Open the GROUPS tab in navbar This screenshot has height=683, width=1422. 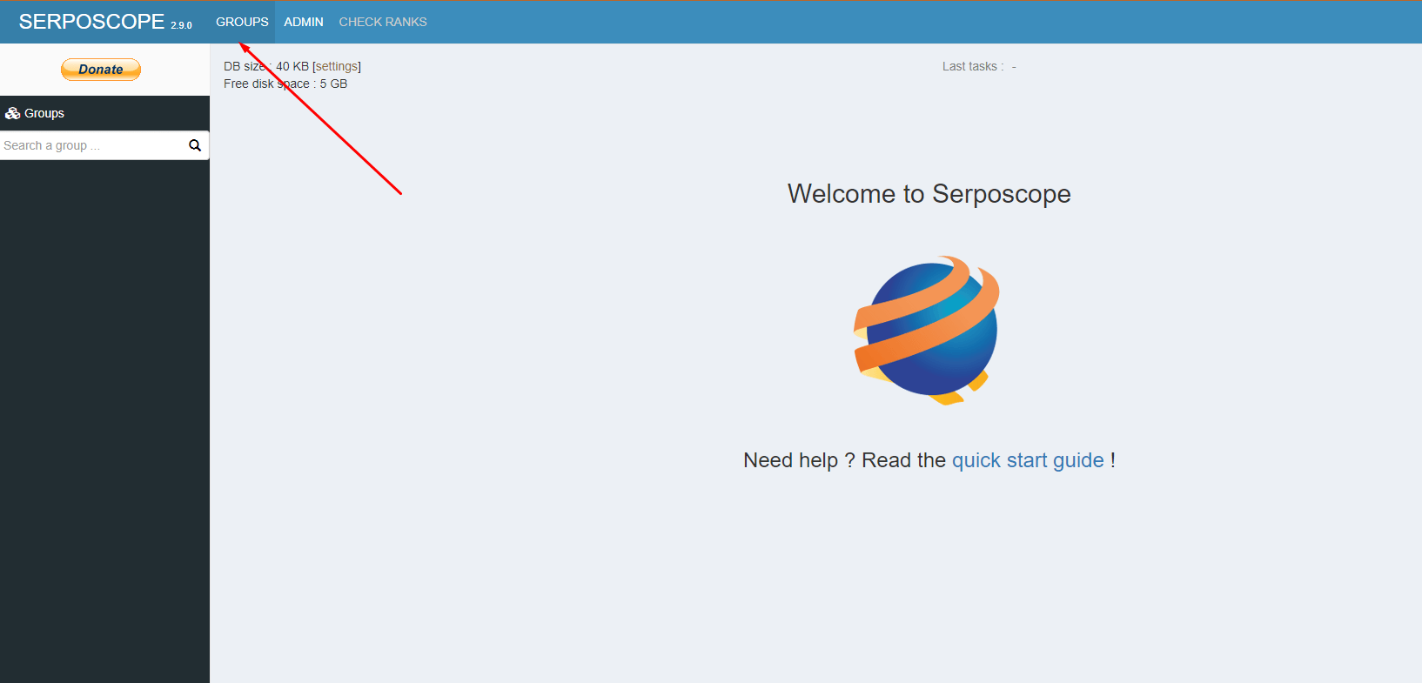click(x=242, y=22)
